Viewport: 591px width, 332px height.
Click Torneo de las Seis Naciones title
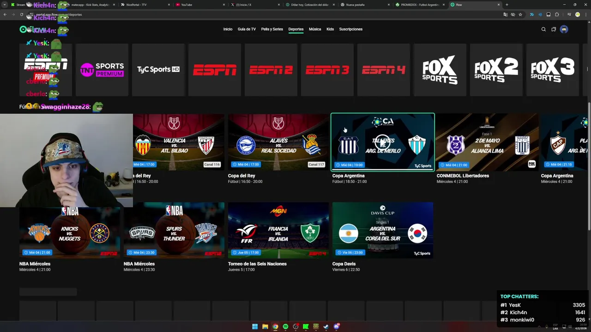click(257, 264)
